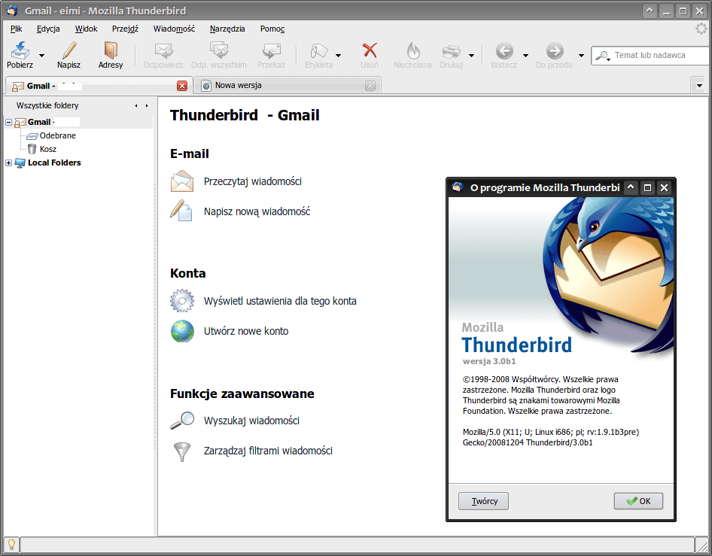Shade the About dialog with the up-arrow button
The width and height of the screenshot is (712, 556).
[x=631, y=187]
